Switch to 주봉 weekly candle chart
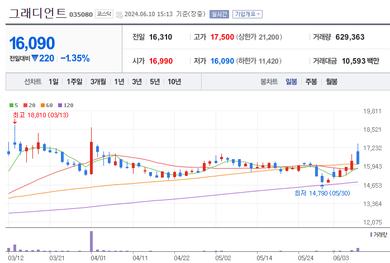390x263 pixels. 311,82
